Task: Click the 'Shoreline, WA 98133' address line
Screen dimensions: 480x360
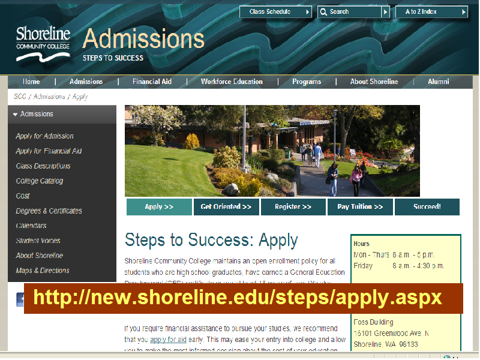Action: coord(386,344)
